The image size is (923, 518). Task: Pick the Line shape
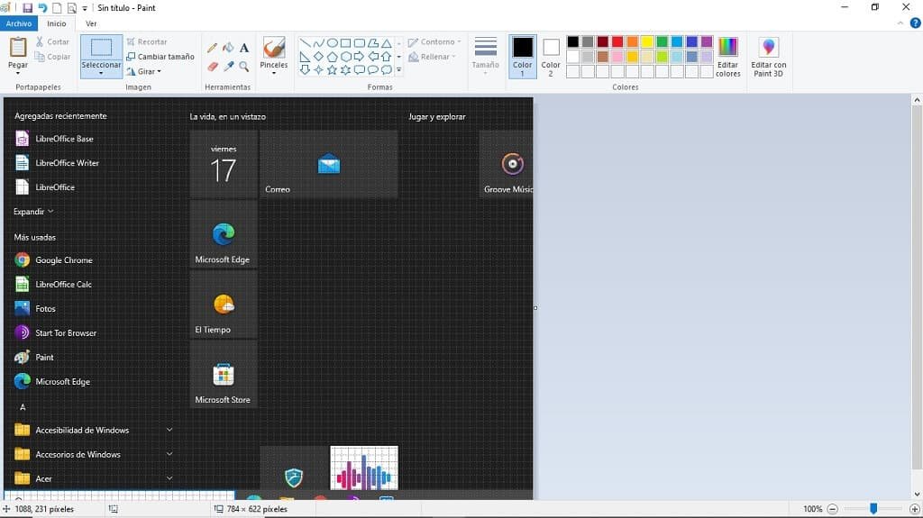click(x=305, y=43)
